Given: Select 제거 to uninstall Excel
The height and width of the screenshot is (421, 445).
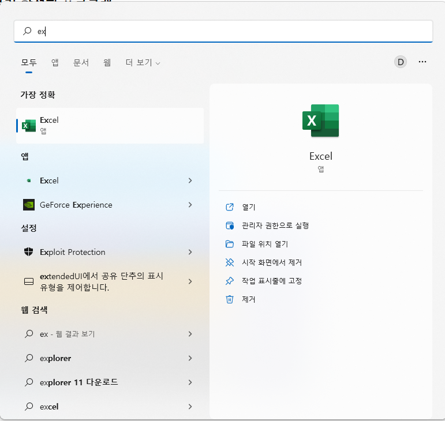Looking at the screenshot, I should tap(249, 299).
